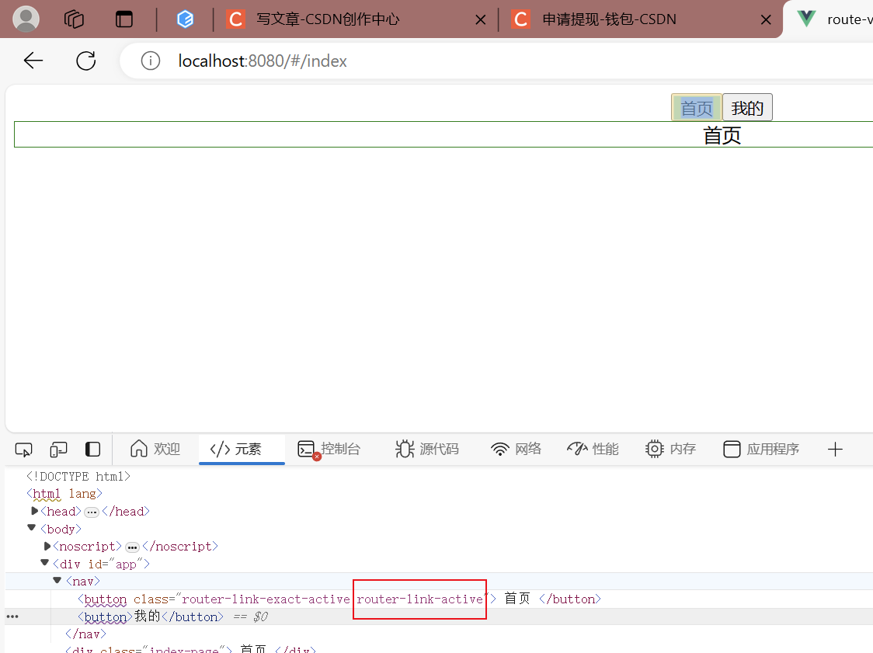The image size is (873, 653).
Task: Open the three-dots row actions menu
Action: point(12,617)
